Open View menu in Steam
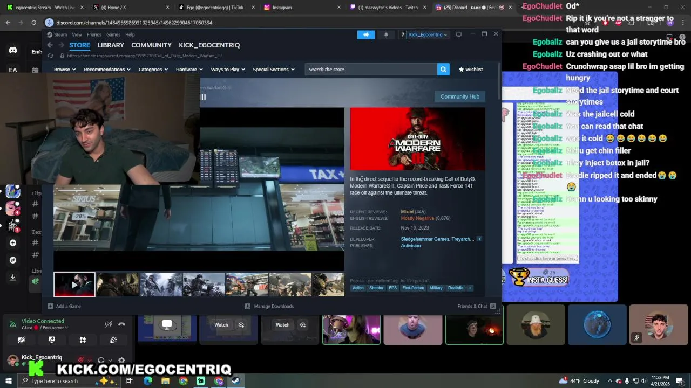 [x=77, y=34]
